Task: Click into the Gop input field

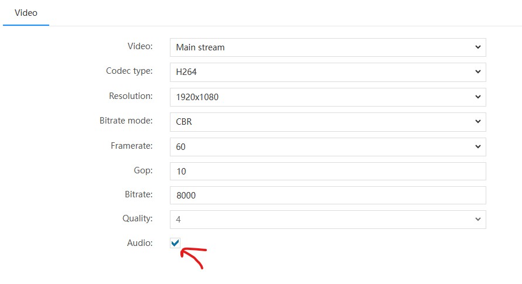Action: 327,171
